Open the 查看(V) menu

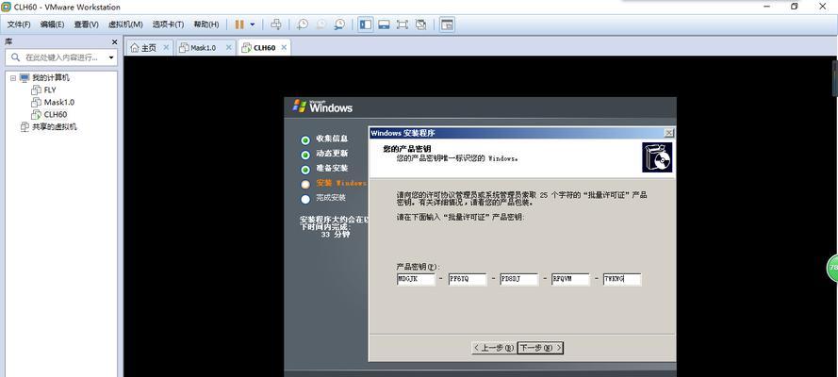tap(86, 25)
